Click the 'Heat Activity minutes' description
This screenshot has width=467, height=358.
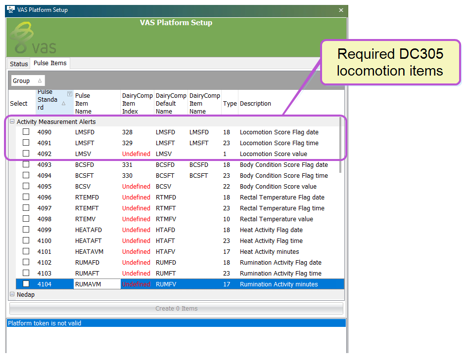pyautogui.click(x=270, y=251)
